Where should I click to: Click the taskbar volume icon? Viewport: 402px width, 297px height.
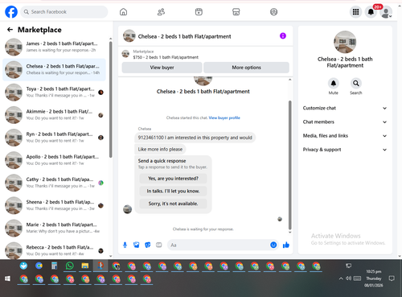point(348,278)
